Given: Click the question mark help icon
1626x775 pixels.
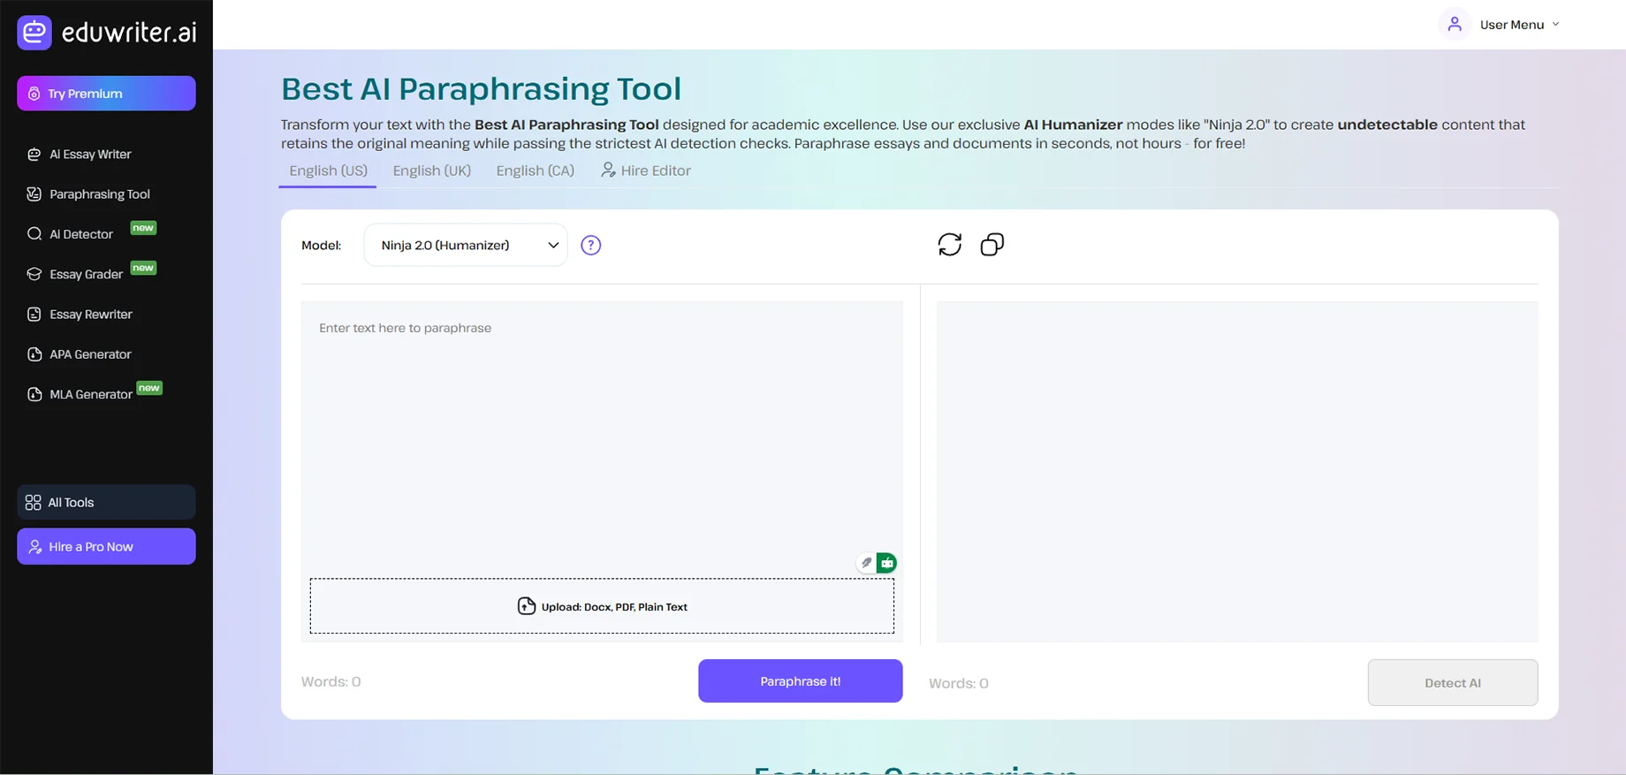Looking at the screenshot, I should point(590,245).
